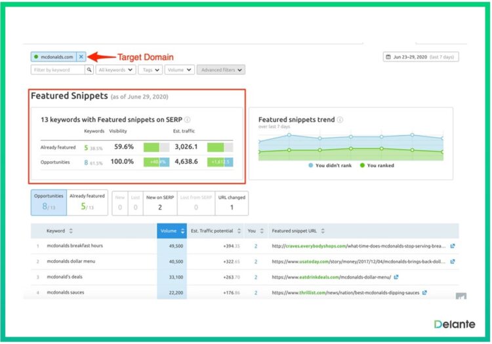
Task: Click Already featured keyword count 5
Action: [x=86, y=147]
